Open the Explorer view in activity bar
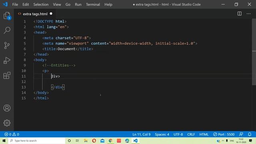 [x=7, y=16]
